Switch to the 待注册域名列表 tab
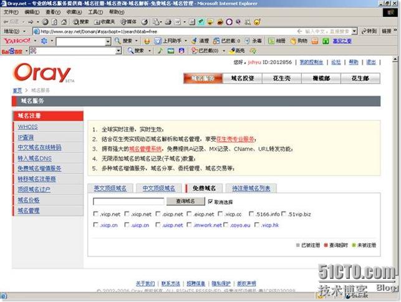 coord(251,188)
